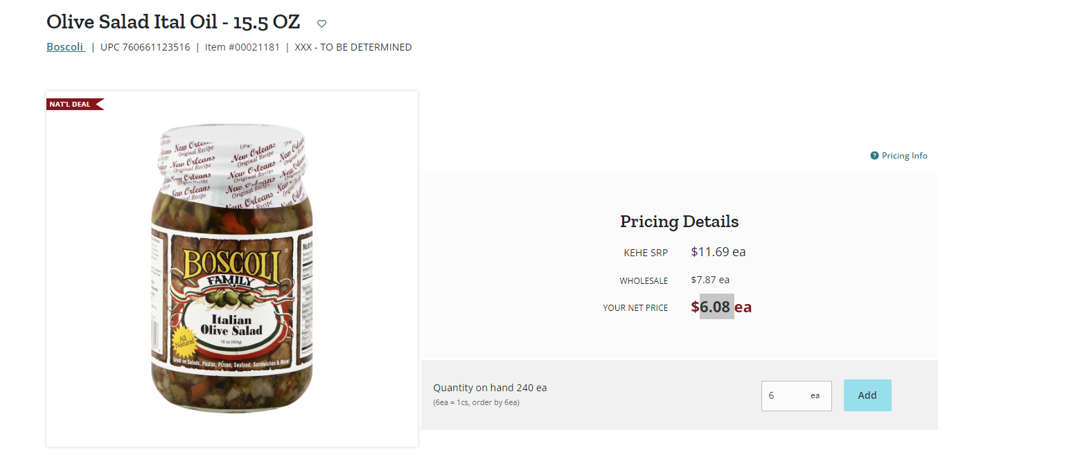Click the Olive Salad Ital Oil title
The image size is (1087, 457).
click(x=173, y=22)
